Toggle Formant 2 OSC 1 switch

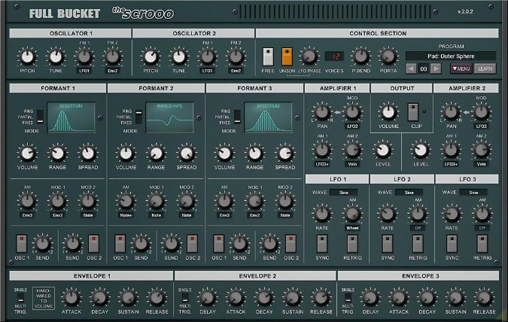120,244
